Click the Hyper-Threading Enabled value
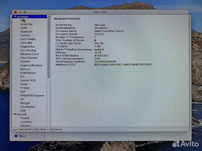The image size is (202, 151). (99, 49)
